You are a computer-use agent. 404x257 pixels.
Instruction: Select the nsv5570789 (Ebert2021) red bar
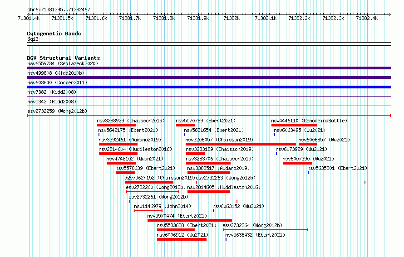[186, 125]
